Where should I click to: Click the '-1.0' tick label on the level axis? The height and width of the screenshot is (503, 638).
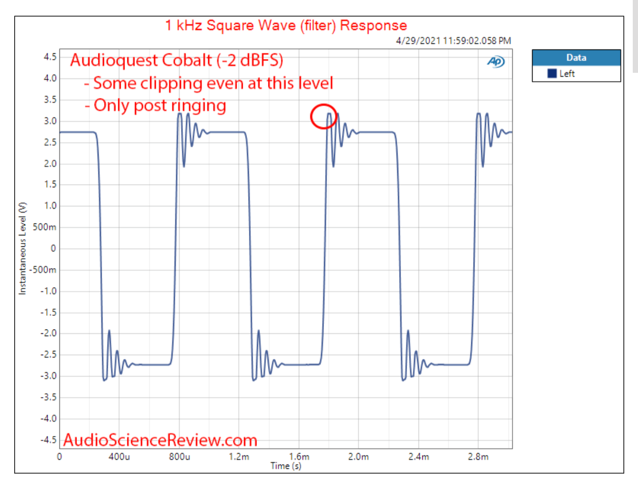(48, 291)
